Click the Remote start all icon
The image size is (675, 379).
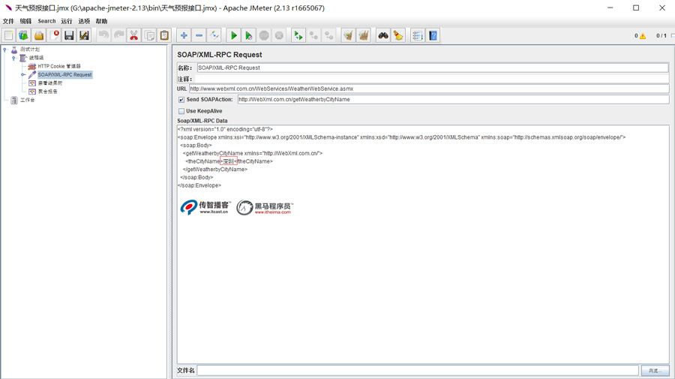click(x=298, y=36)
